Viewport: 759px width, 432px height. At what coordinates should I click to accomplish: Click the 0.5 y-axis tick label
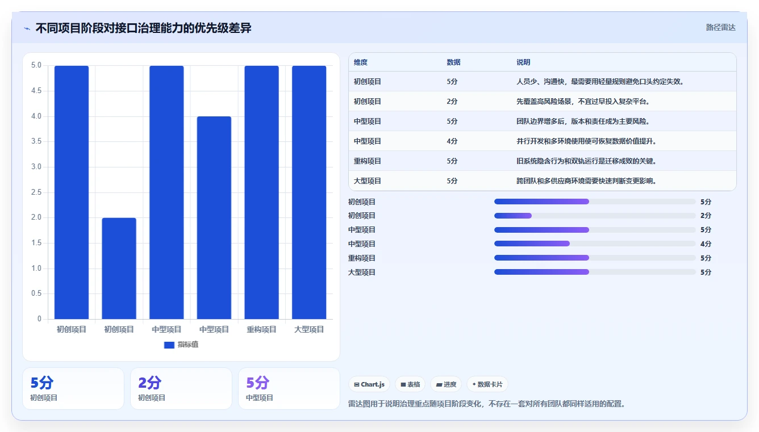[36, 293]
